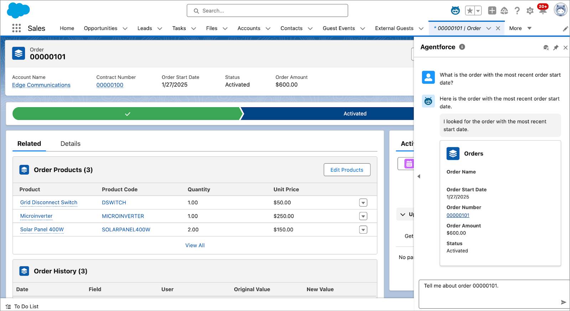This screenshot has height=311, width=570.
Task: Expand the Opportunities nav dropdown chevron
Action: pos(125,28)
